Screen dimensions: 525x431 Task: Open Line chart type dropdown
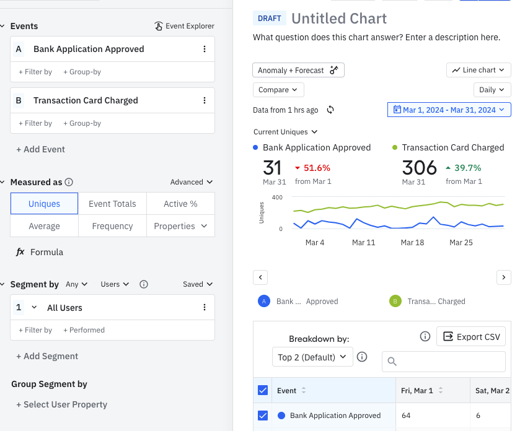coord(479,70)
